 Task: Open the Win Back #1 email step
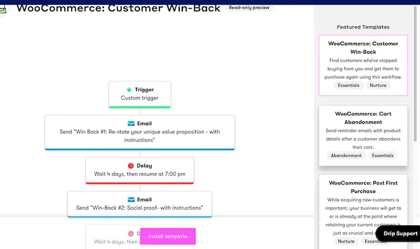coord(139,133)
